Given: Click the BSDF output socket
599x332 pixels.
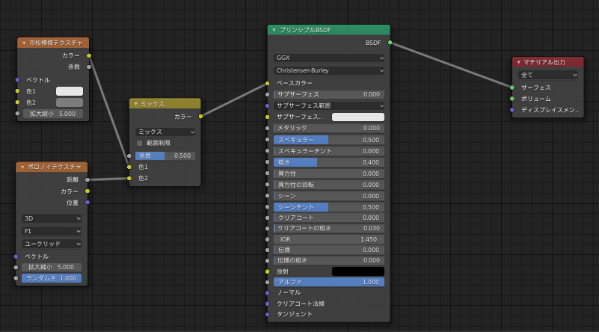Looking at the screenshot, I should click(x=390, y=43).
